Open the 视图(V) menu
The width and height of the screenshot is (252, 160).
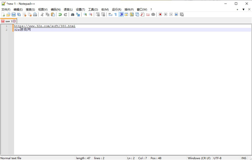pyautogui.click(x=43, y=10)
